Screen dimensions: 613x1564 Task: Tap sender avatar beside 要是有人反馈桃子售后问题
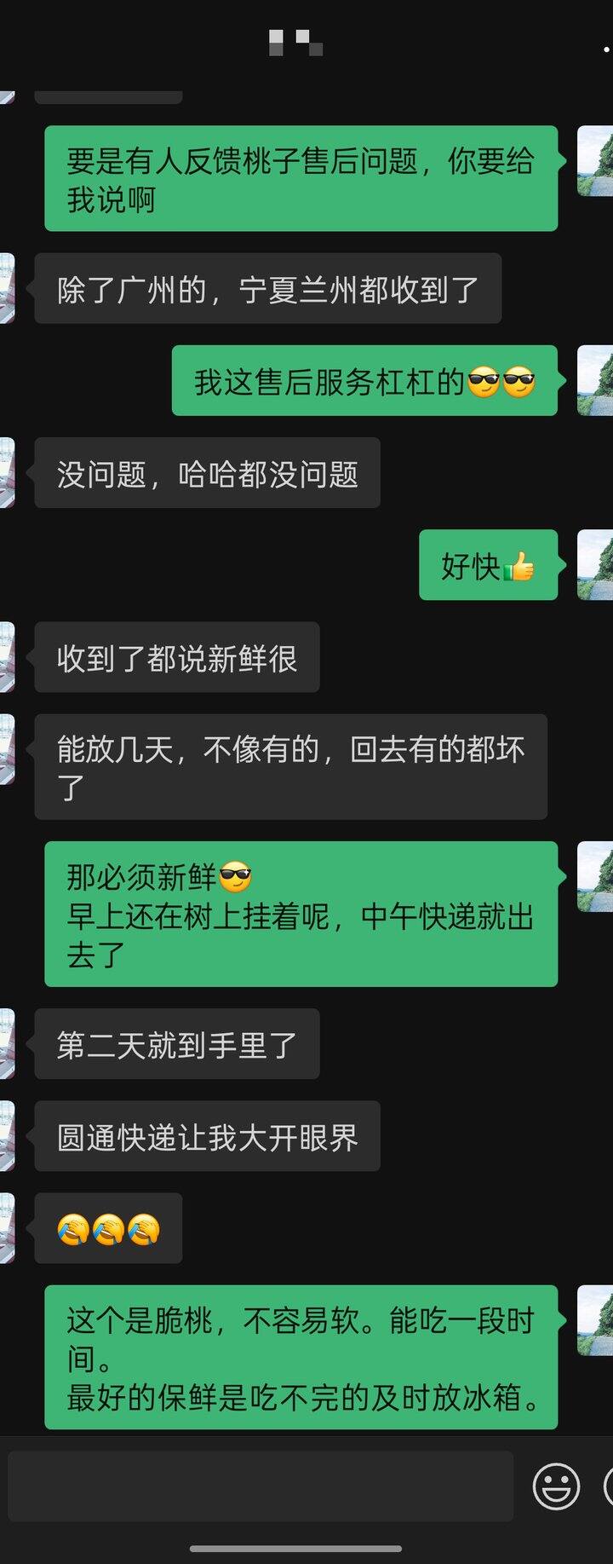pyautogui.click(x=595, y=161)
